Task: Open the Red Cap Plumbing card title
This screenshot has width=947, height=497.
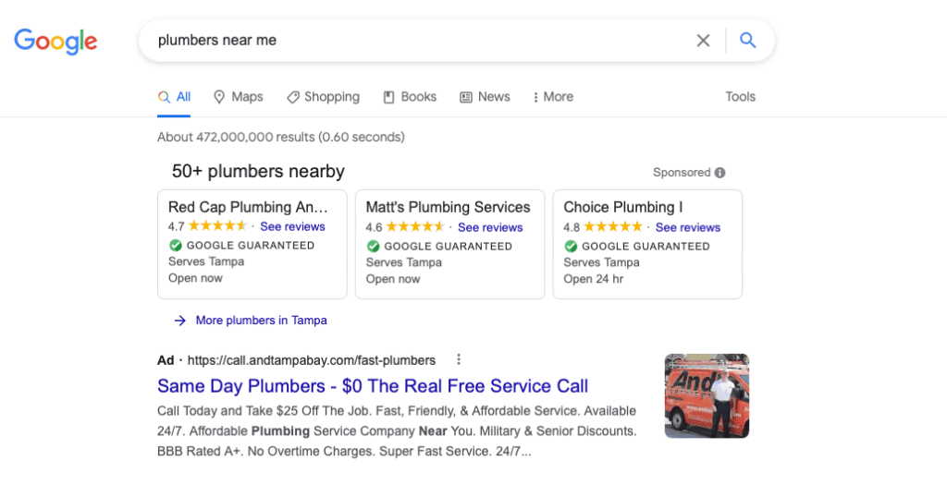Action: pos(248,207)
